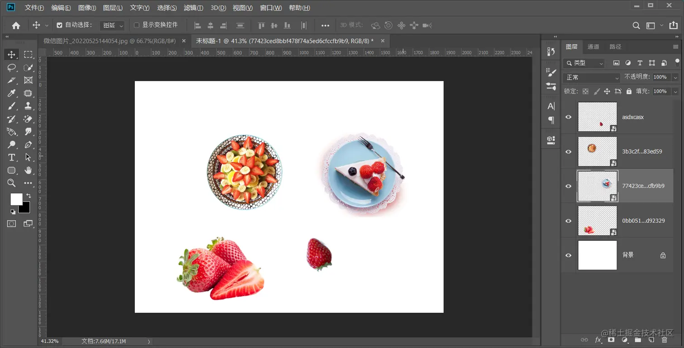Open the Brush Settings panel icon
The image size is (684, 348).
(551, 72)
